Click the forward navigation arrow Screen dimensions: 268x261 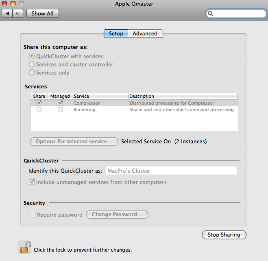pos(17,13)
